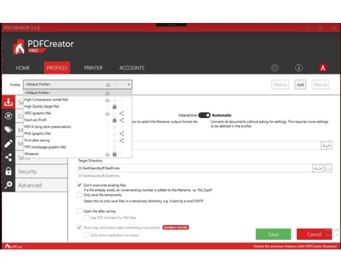Screen dimensions: 341x273
Task: Click Target Directory token insert button
Action: pyautogui.click(x=317, y=168)
